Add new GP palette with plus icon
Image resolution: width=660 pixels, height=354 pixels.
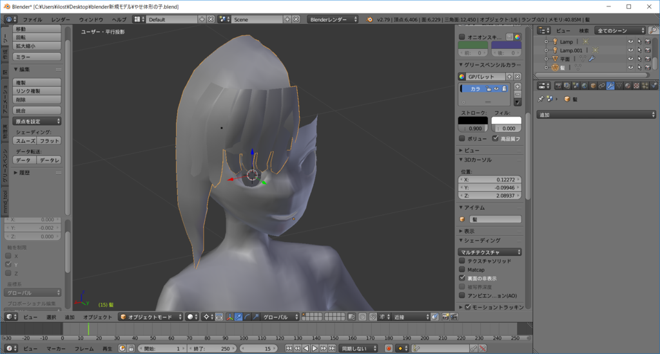509,77
